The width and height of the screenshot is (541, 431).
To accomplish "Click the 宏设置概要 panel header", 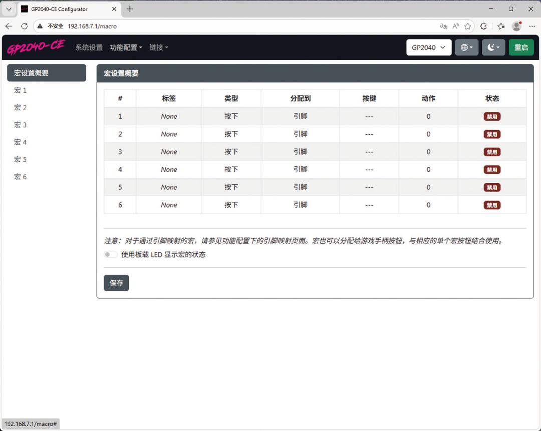I will 315,73.
